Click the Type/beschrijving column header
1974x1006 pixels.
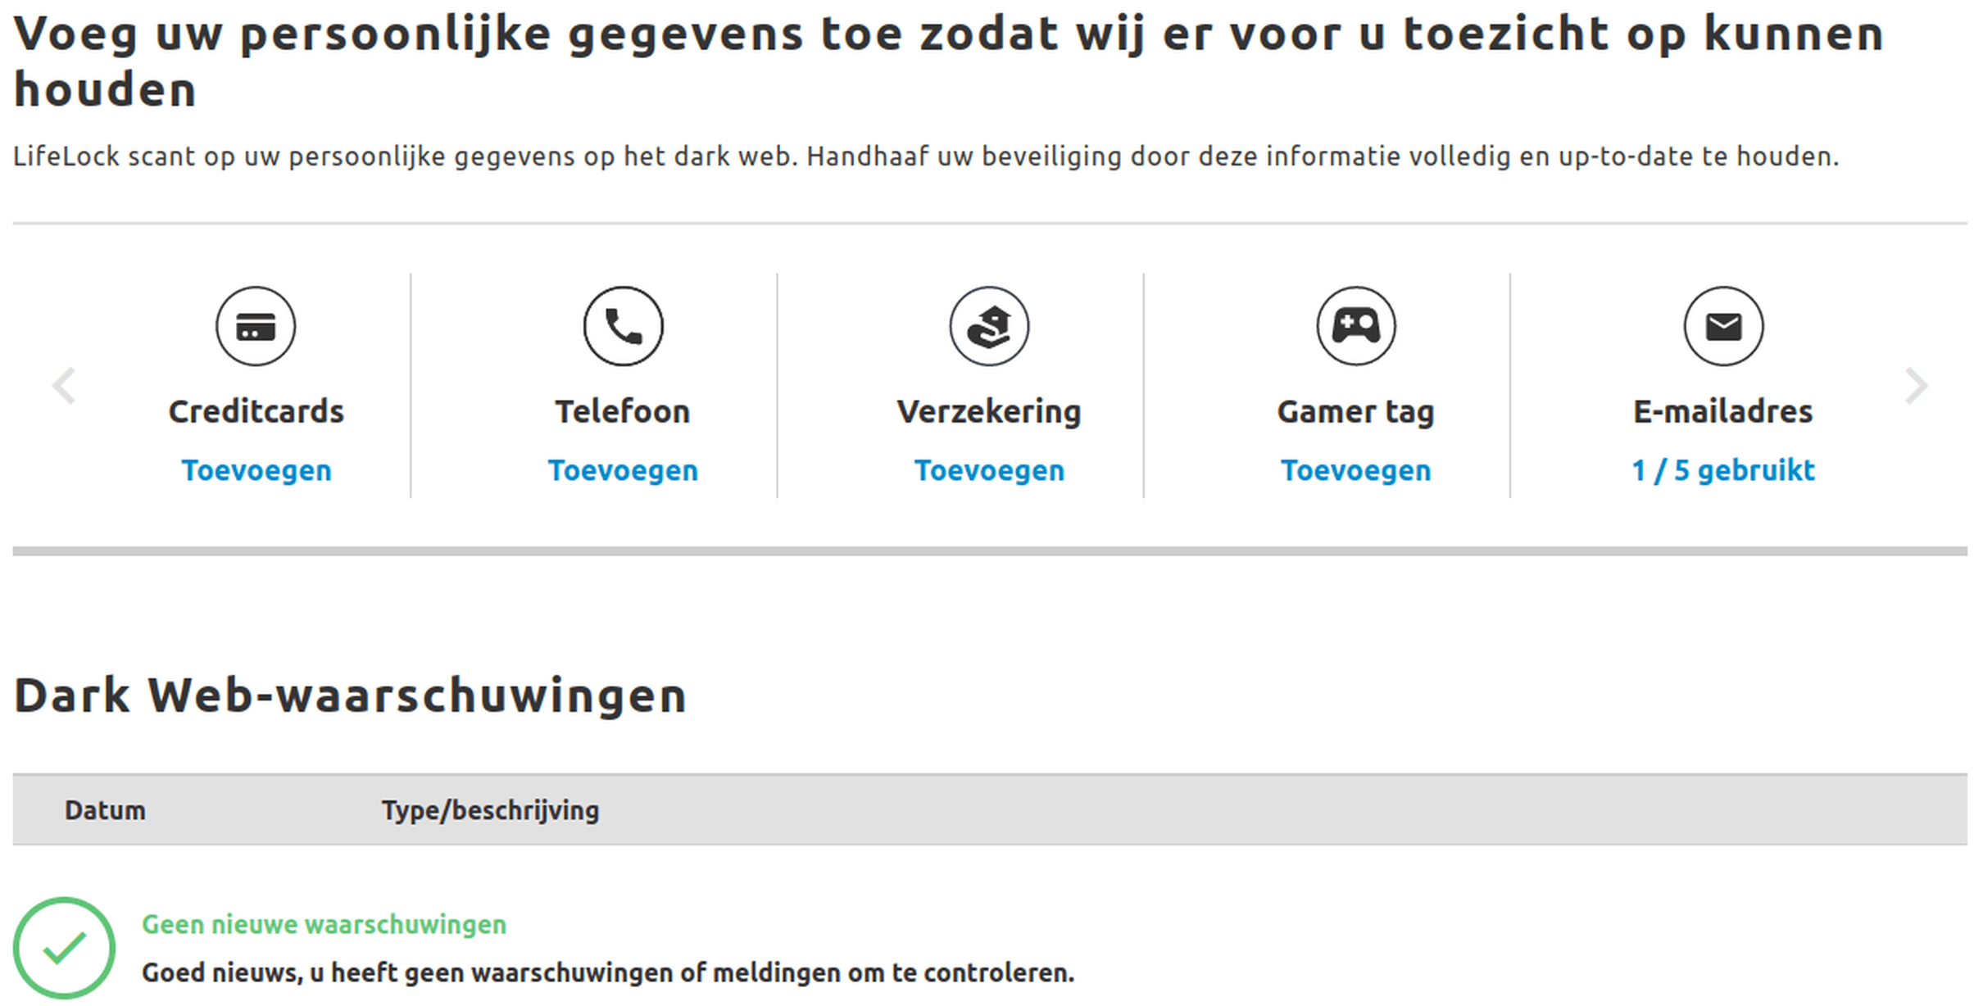click(490, 810)
